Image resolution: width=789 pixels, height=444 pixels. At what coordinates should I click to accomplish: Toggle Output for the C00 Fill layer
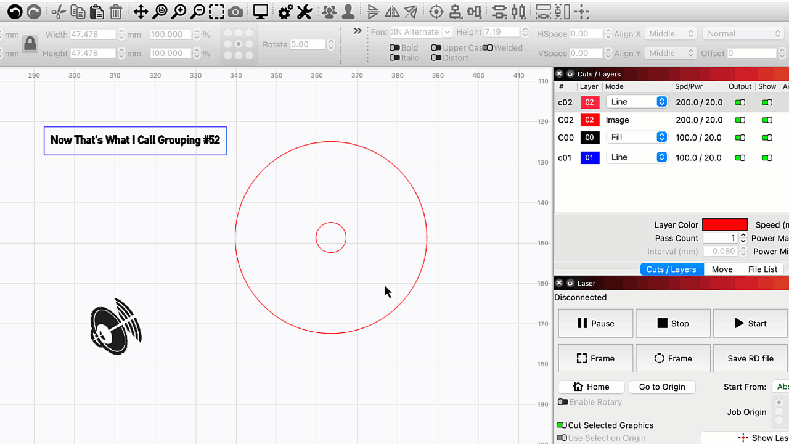coord(740,138)
